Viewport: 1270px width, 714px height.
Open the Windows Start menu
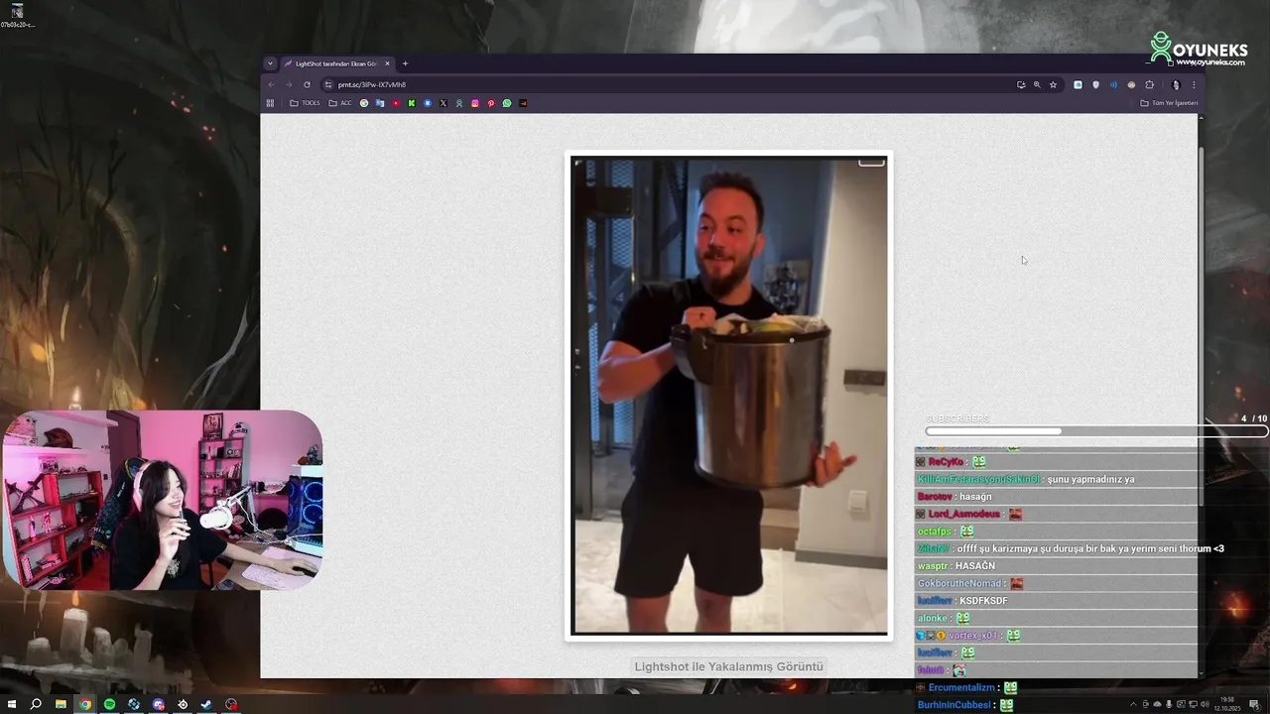pyautogui.click(x=12, y=704)
